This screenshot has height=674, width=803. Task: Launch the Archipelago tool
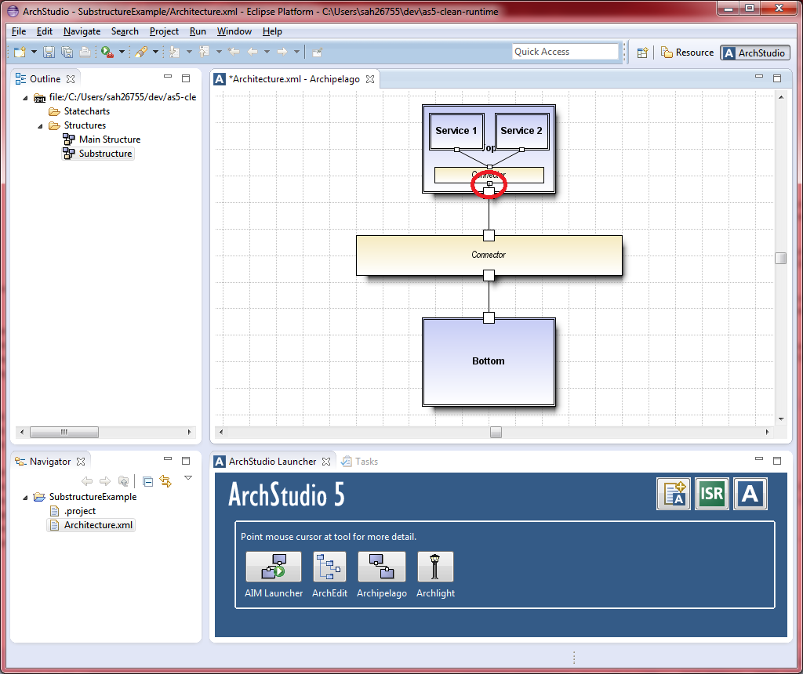(x=382, y=567)
